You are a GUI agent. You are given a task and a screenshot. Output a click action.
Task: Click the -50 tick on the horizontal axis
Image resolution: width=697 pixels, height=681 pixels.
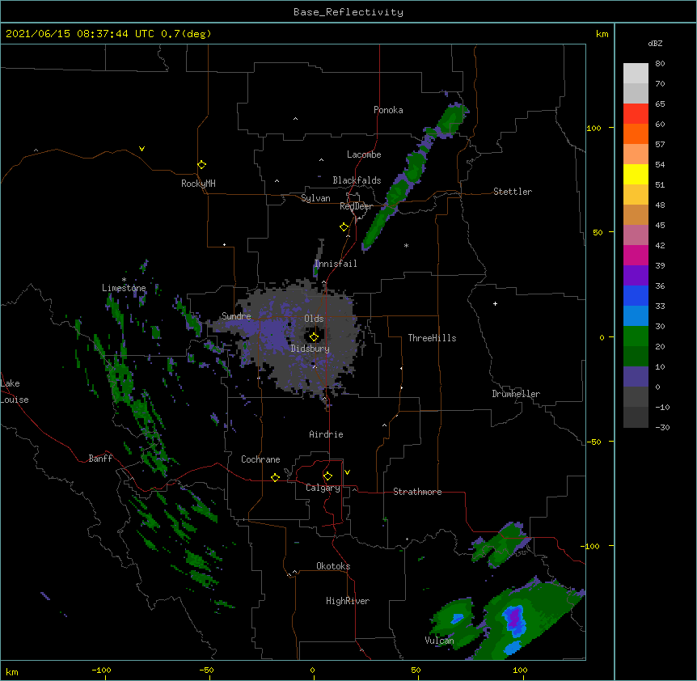[x=206, y=670]
